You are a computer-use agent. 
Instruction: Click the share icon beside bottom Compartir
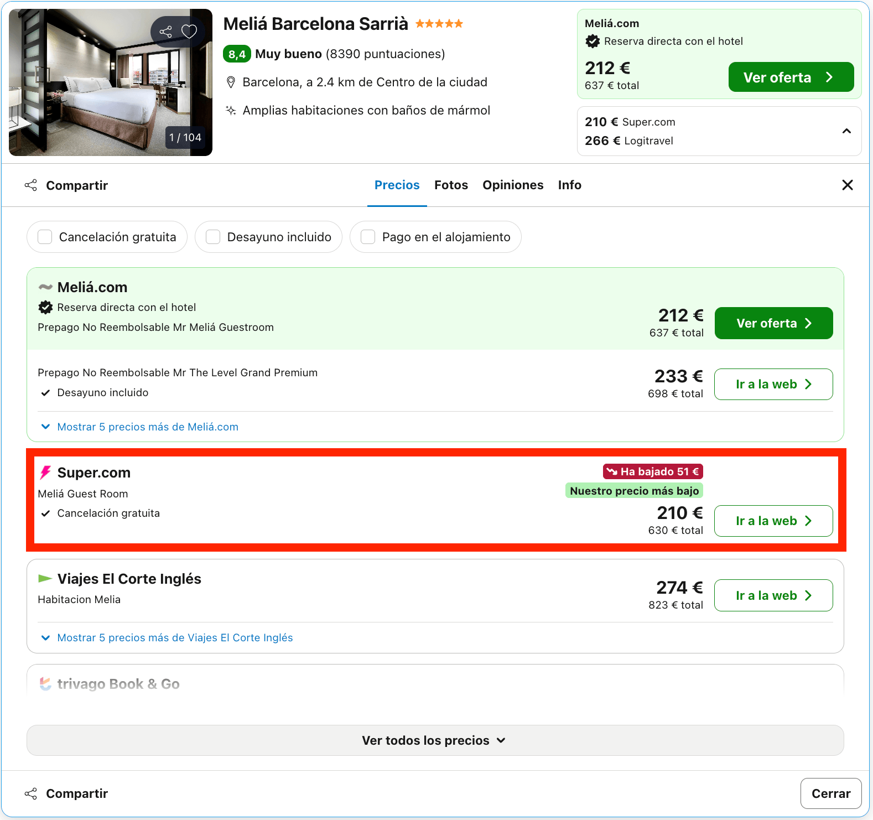pos(31,793)
